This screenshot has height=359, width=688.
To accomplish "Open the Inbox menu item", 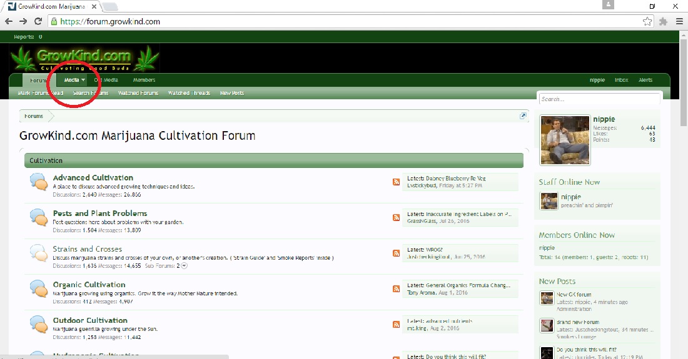I will point(621,80).
